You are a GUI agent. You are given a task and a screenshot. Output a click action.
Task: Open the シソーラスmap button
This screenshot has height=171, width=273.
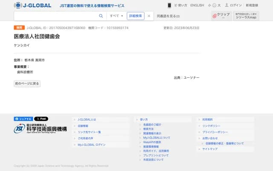[x=246, y=16]
